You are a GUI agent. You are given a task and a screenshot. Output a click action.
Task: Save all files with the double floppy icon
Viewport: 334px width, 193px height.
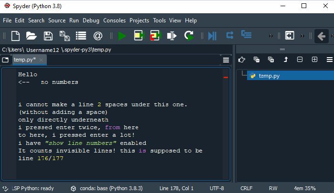click(65, 36)
